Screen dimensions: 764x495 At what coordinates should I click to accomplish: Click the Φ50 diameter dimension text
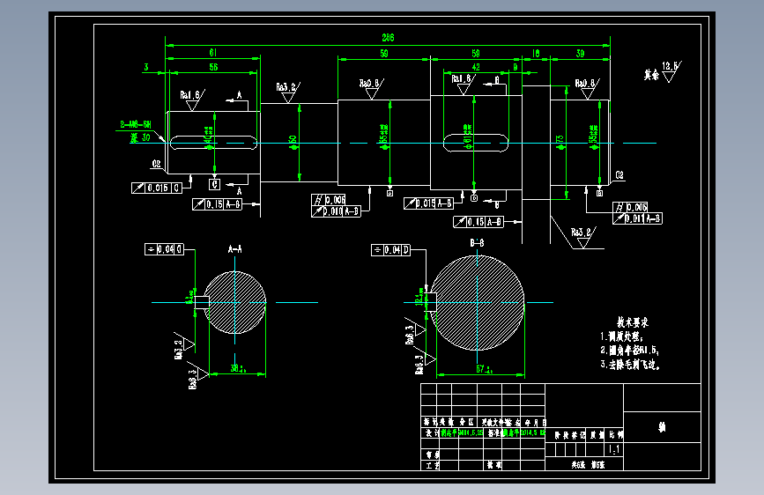click(x=293, y=141)
